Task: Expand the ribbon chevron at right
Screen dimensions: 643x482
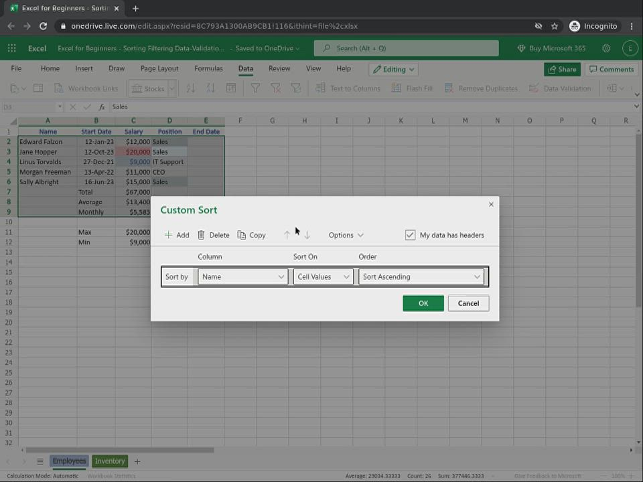Action: (636, 94)
